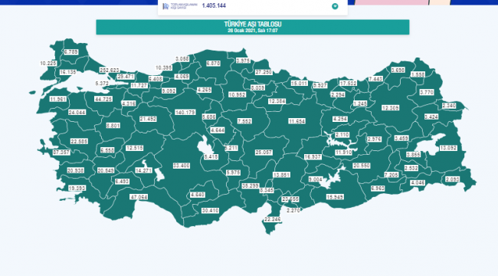Click the map label 16.135
The height and width of the screenshot is (276, 498).
tap(68, 72)
